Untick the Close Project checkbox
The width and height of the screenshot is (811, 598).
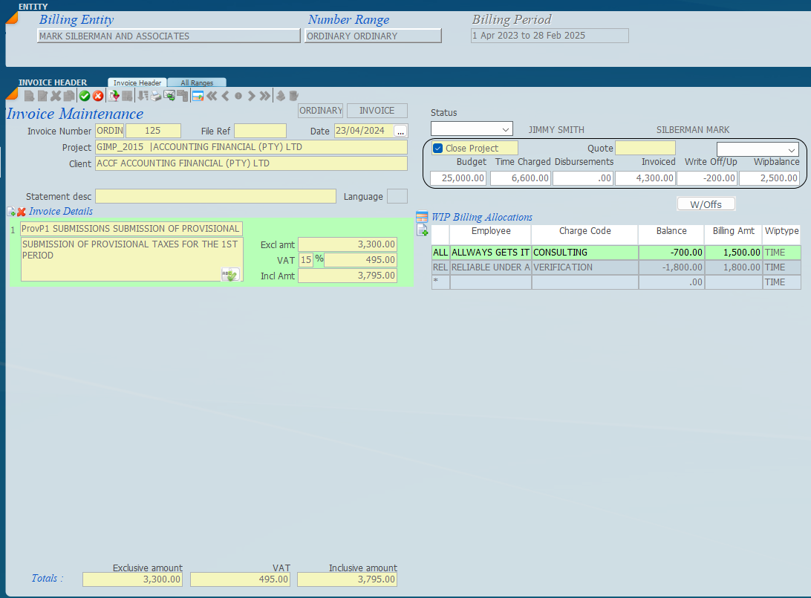pos(438,149)
